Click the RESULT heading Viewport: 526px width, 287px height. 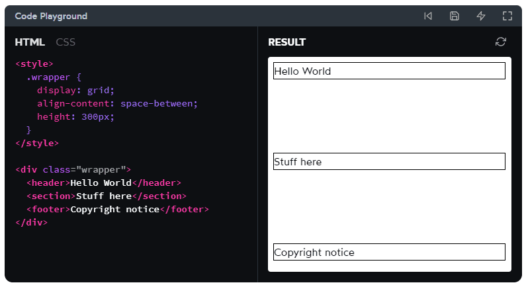coord(286,42)
